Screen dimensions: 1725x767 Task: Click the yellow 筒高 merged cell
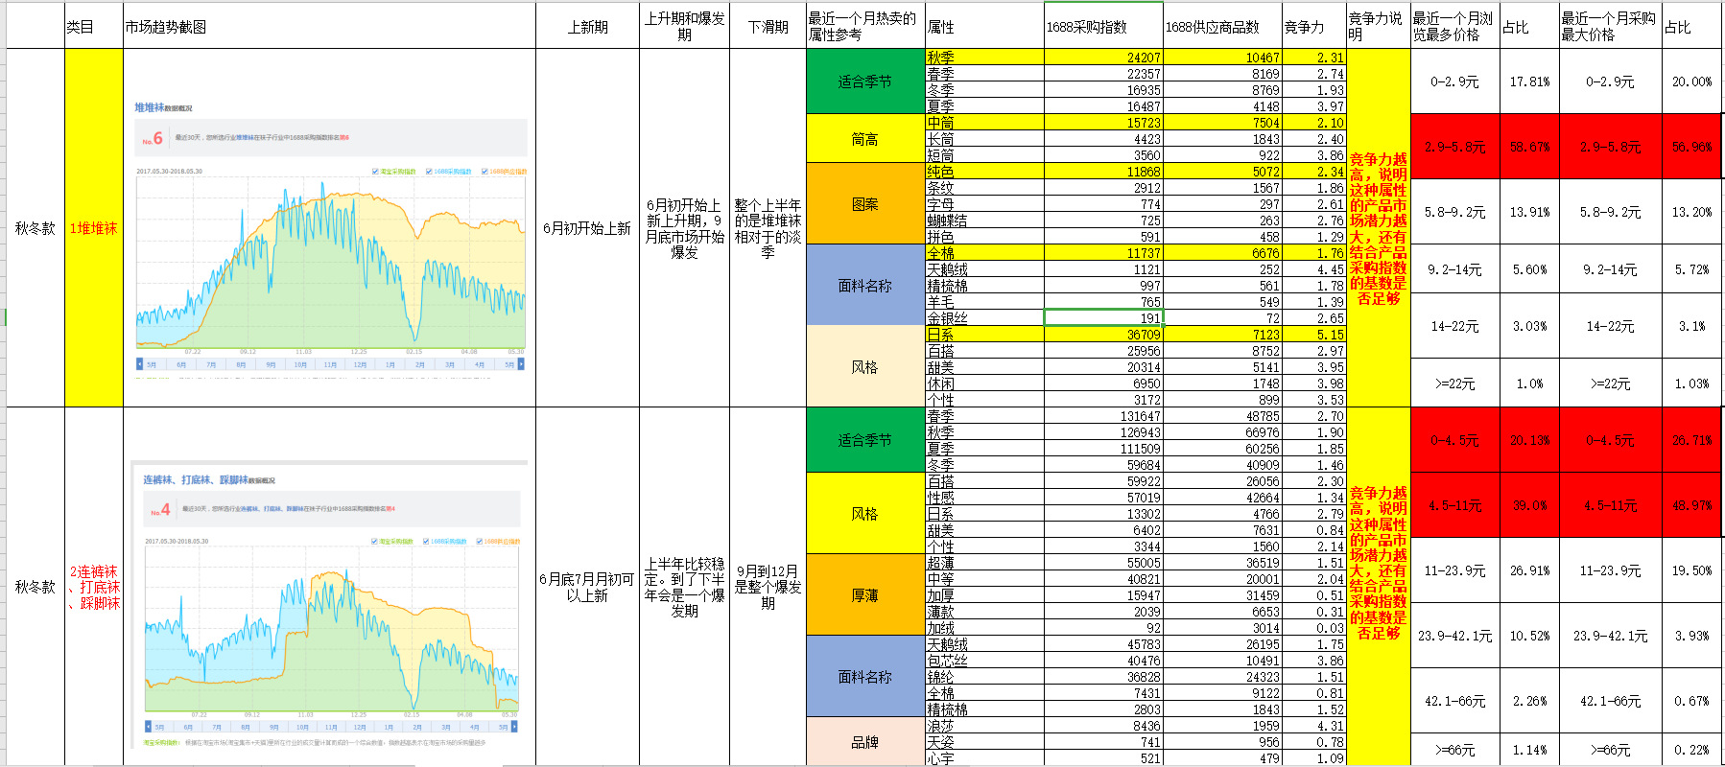pyautogui.click(x=865, y=139)
